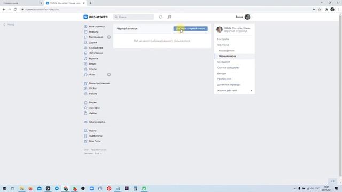The width and height of the screenshot is (342, 192).
Task: Open Pinterest from the taskbar
Action: (109, 188)
